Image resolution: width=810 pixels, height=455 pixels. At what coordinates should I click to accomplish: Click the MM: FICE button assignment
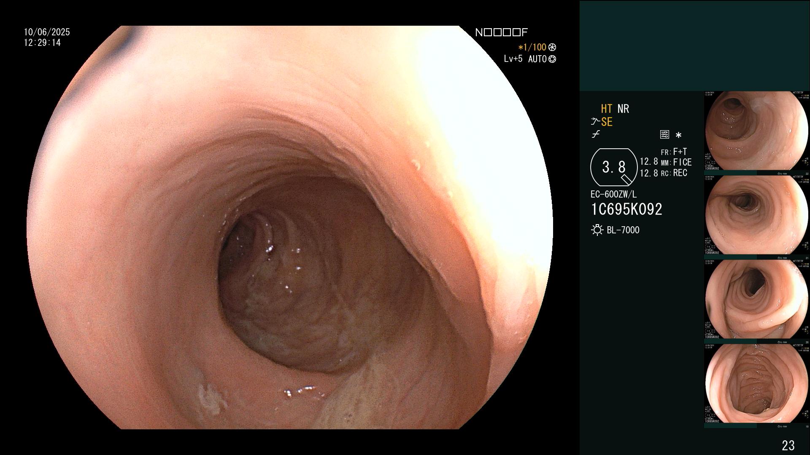[676, 162]
